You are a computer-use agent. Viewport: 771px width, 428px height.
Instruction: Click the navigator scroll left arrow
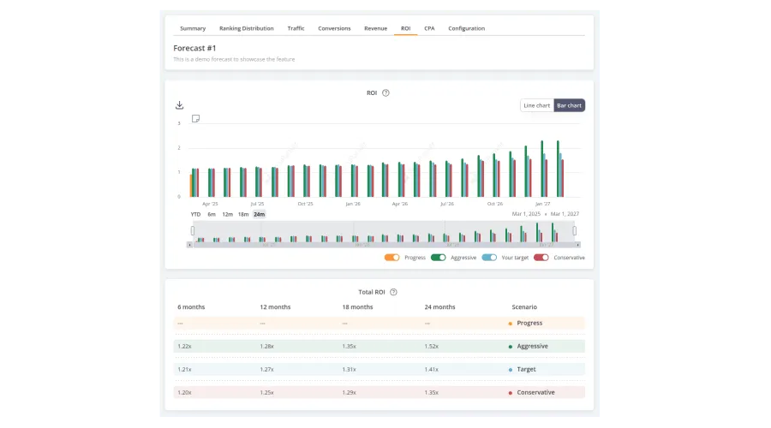(188, 245)
